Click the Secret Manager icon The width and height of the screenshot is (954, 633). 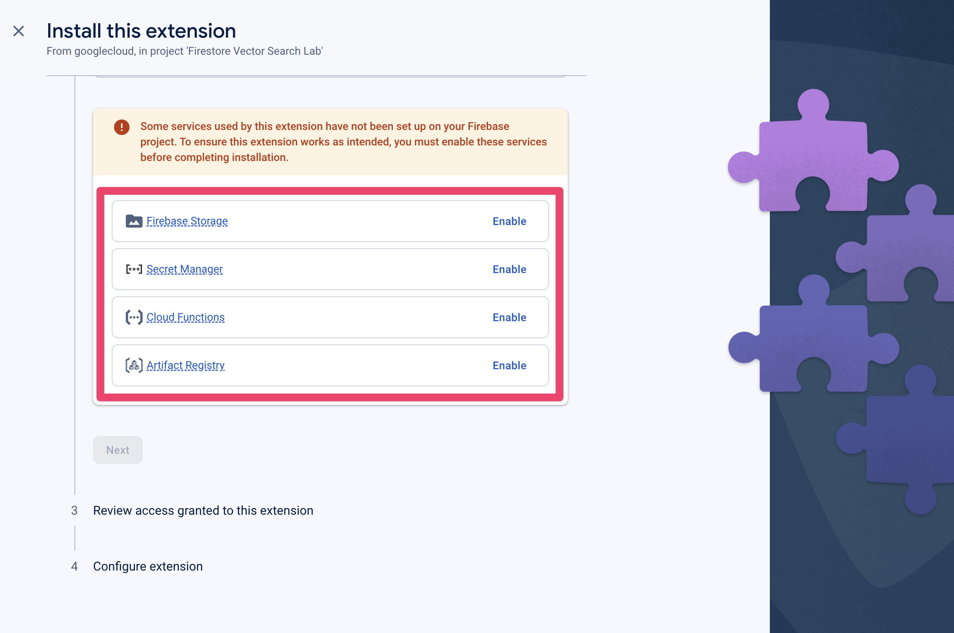133,269
